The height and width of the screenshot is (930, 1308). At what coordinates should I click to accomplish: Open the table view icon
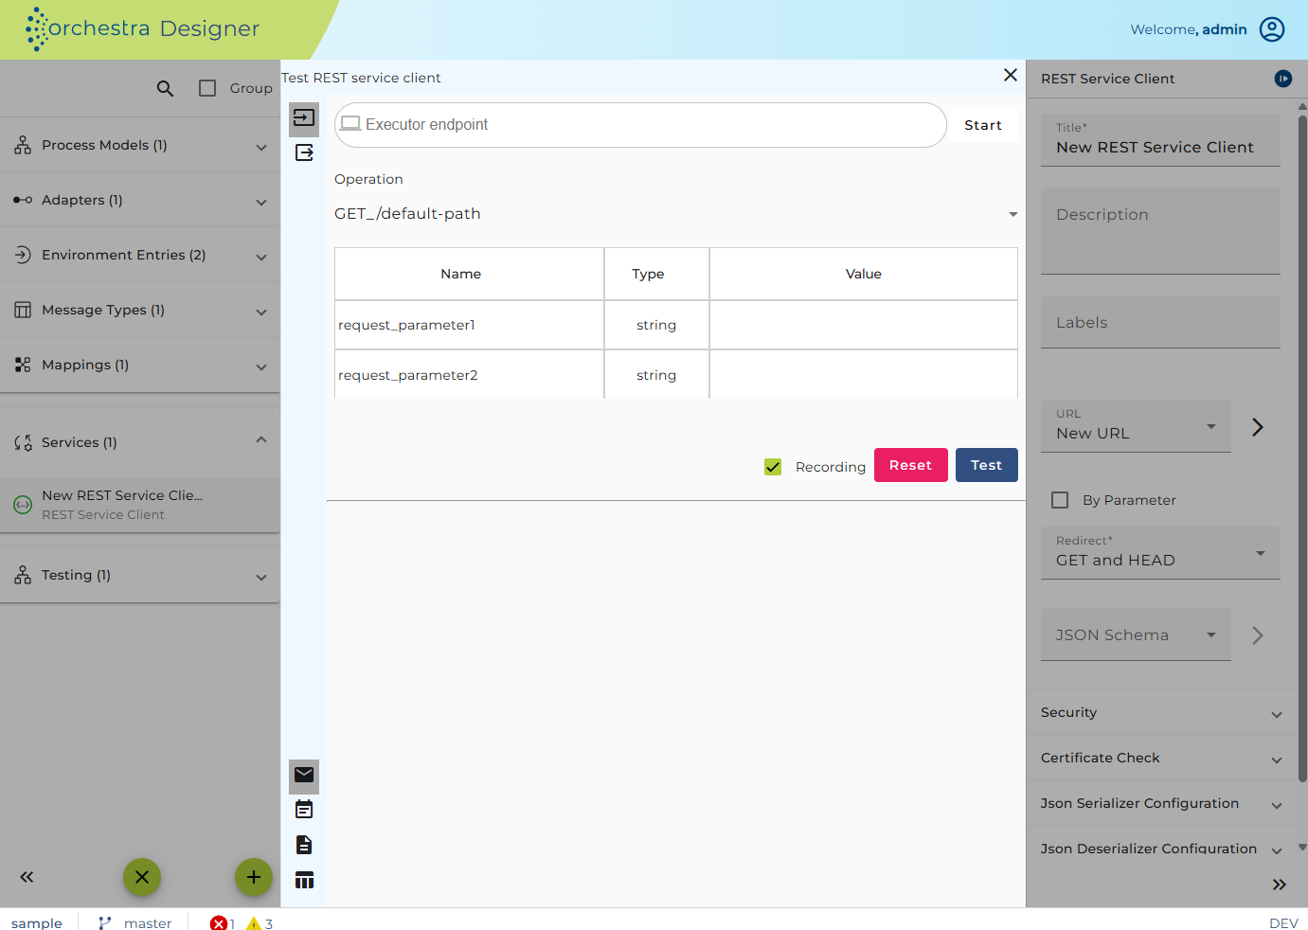pyautogui.click(x=304, y=881)
